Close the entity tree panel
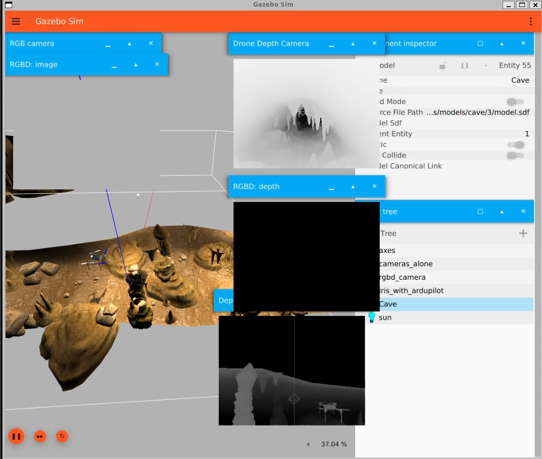The height and width of the screenshot is (459, 542). [523, 211]
